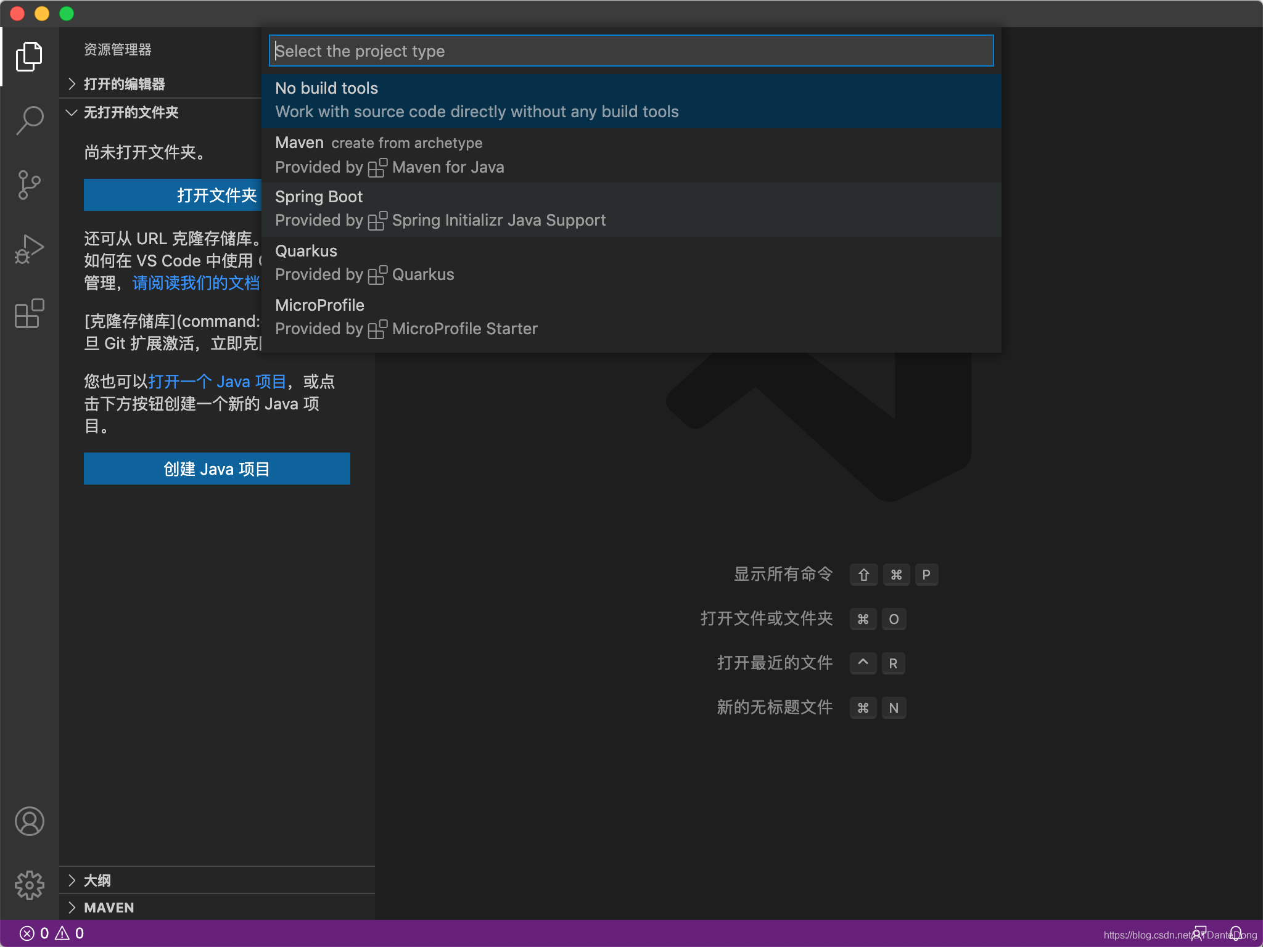This screenshot has height=947, width=1263.
Task: Choose the MicroProfile project type
Action: pyautogui.click(x=631, y=318)
